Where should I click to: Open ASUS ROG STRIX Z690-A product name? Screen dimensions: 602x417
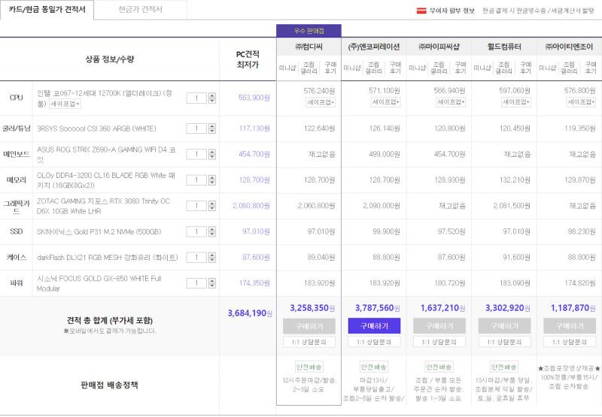tap(106, 155)
